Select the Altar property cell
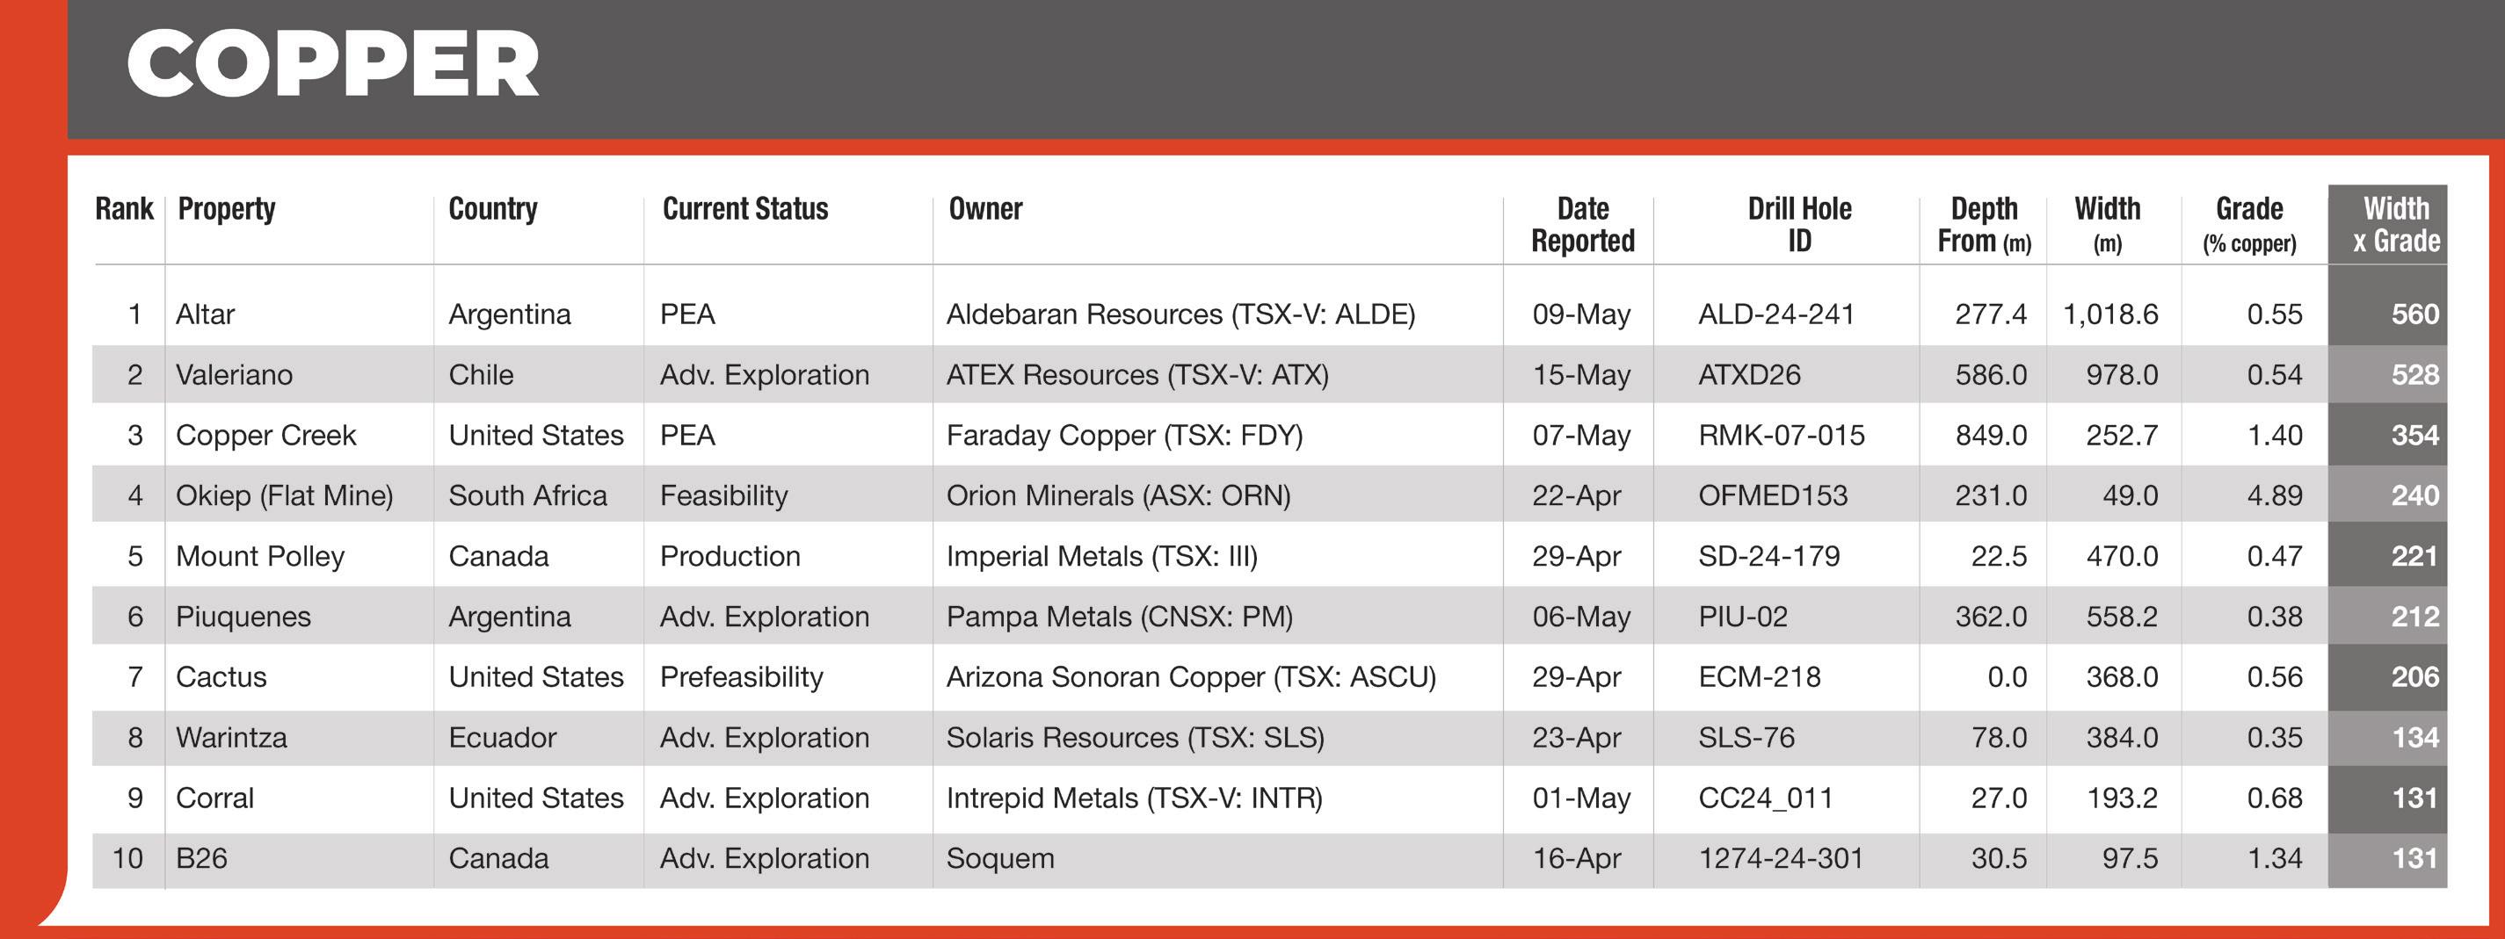The image size is (2505, 939). coord(205,314)
